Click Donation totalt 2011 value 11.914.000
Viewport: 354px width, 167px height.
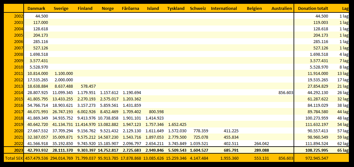coord(318,73)
